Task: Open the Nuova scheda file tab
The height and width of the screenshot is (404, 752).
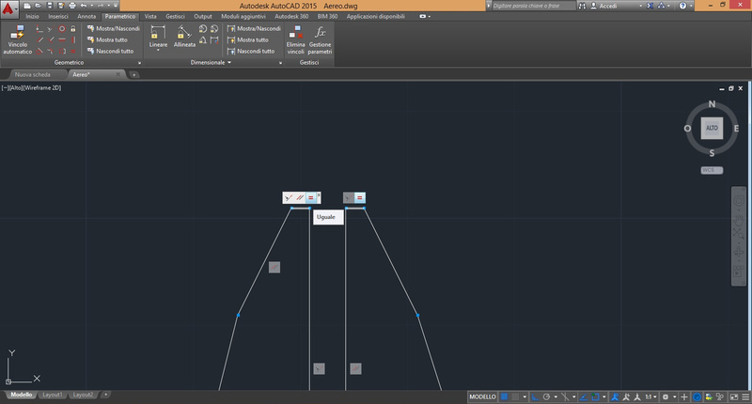Action: tap(32, 75)
